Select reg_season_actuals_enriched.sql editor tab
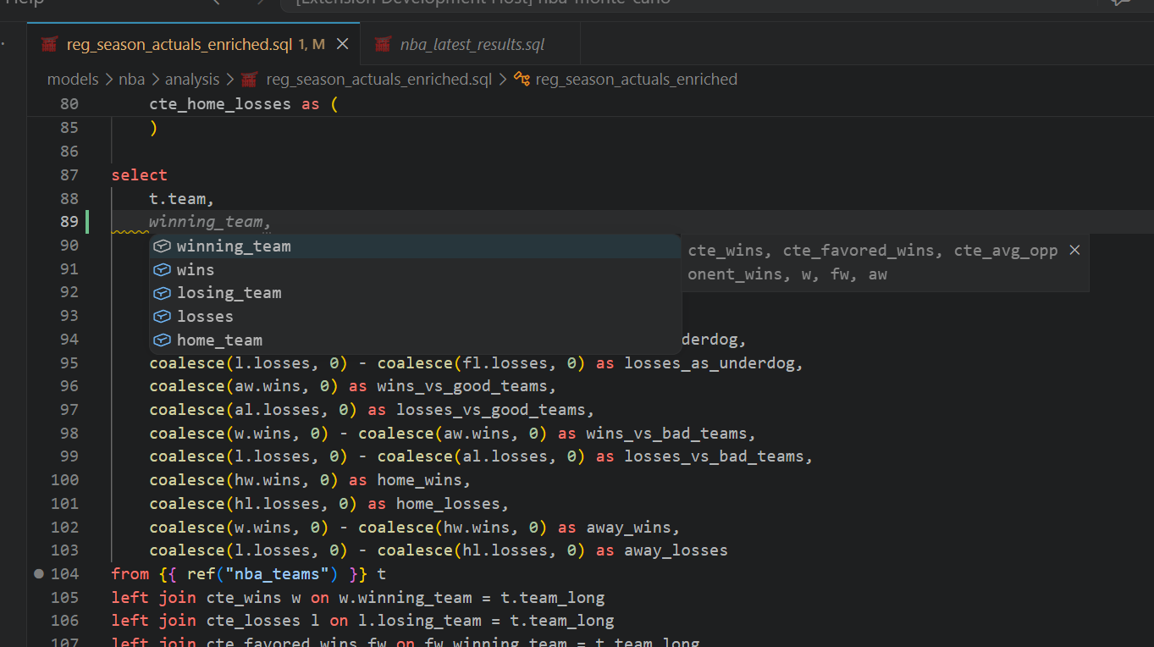This screenshot has width=1154, height=647. point(194,44)
